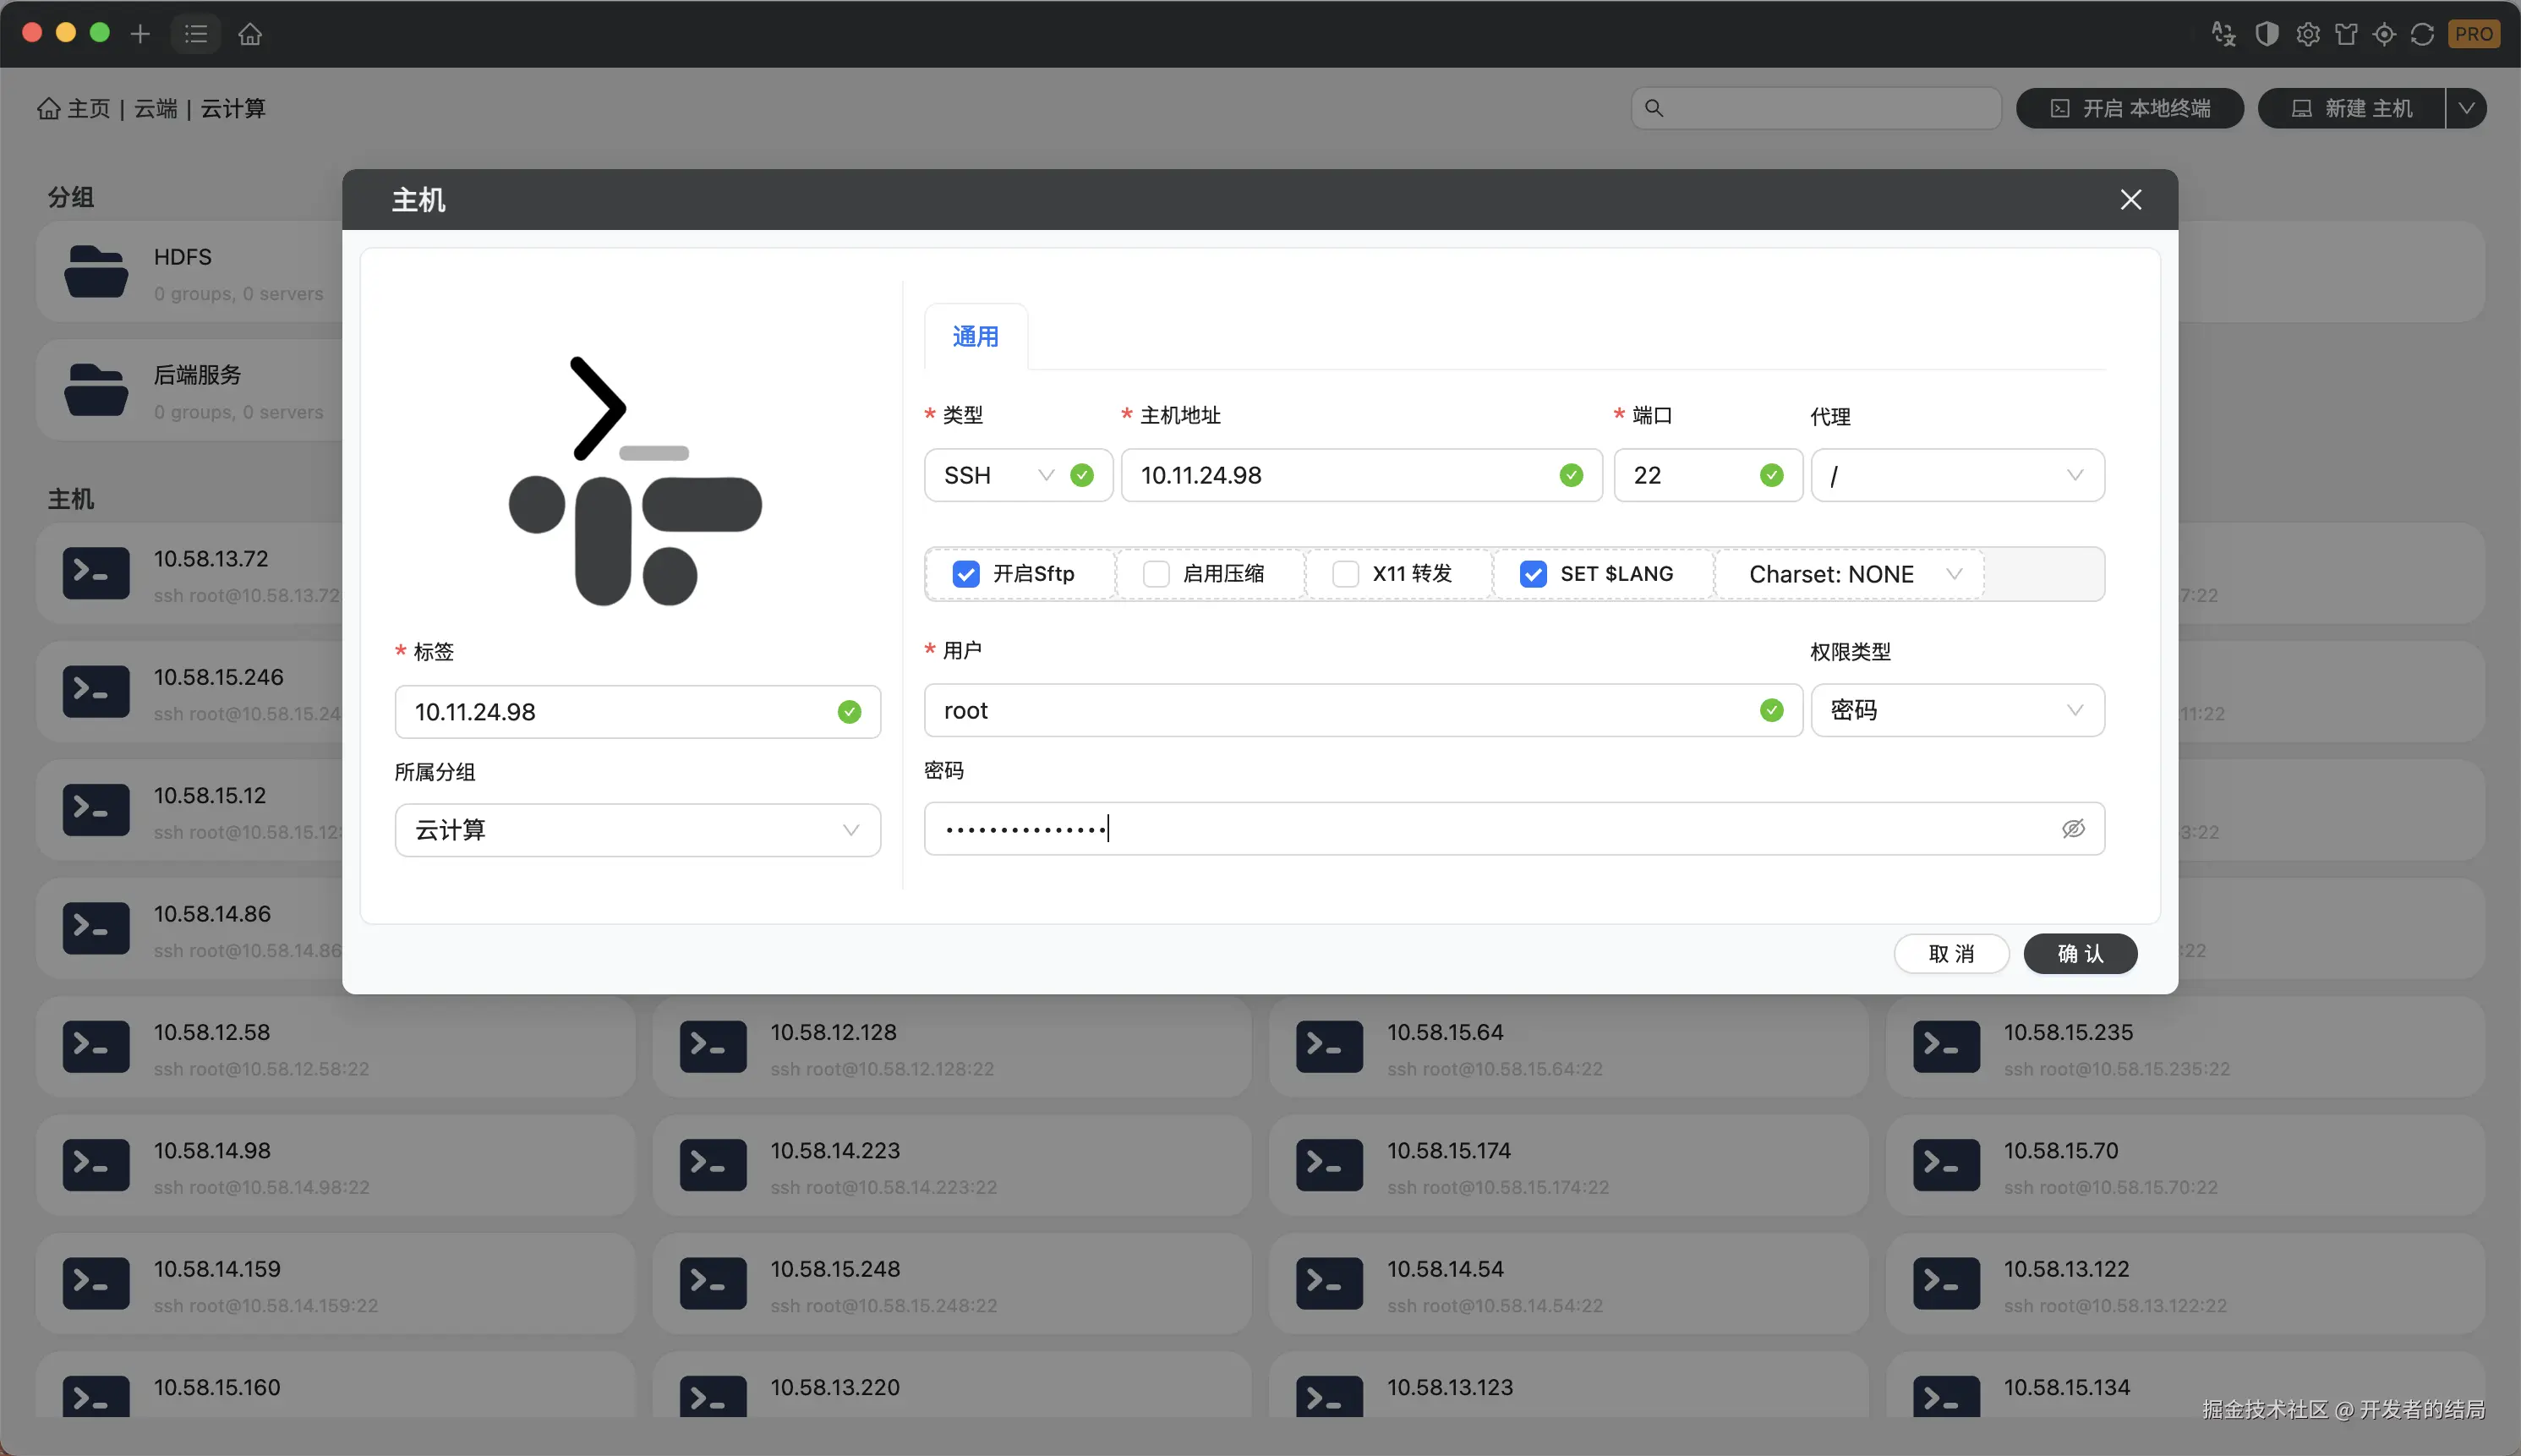Click the settings gear icon
The height and width of the screenshot is (1456, 2521).
coord(2307,34)
